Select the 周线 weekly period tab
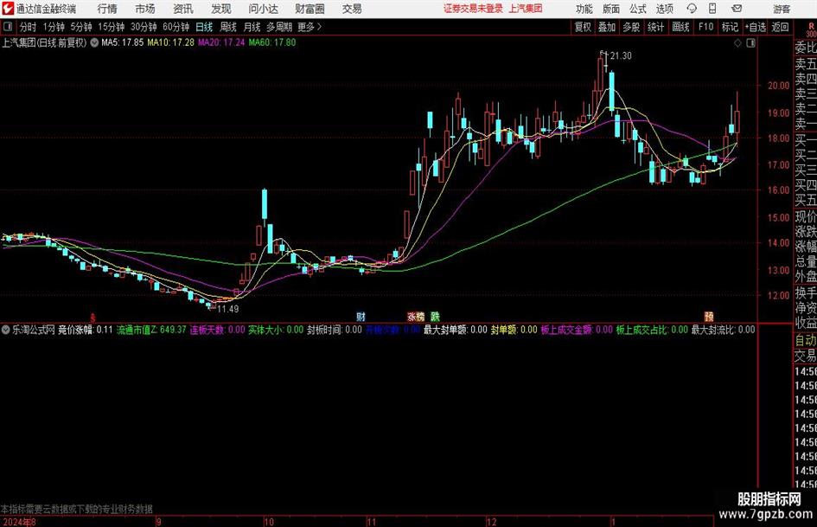The height and width of the screenshot is (527, 817). (227, 27)
